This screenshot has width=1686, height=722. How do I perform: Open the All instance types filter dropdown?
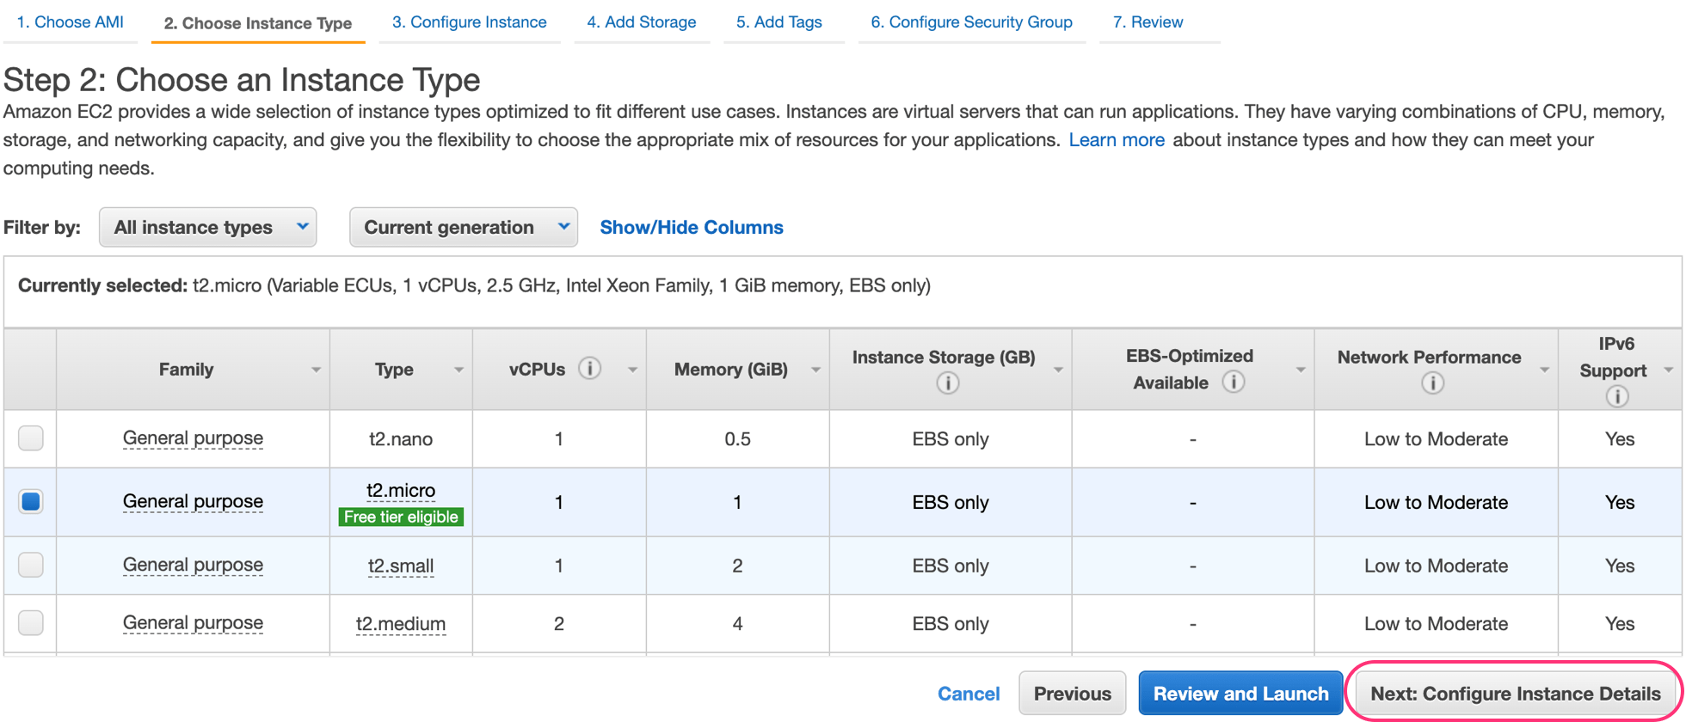207,228
